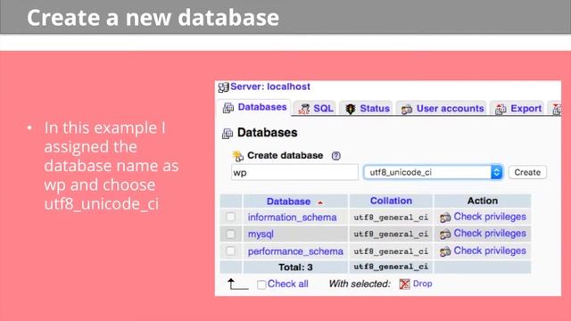Click the With selected: label
The width and height of the screenshot is (571, 321).
(360, 284)
